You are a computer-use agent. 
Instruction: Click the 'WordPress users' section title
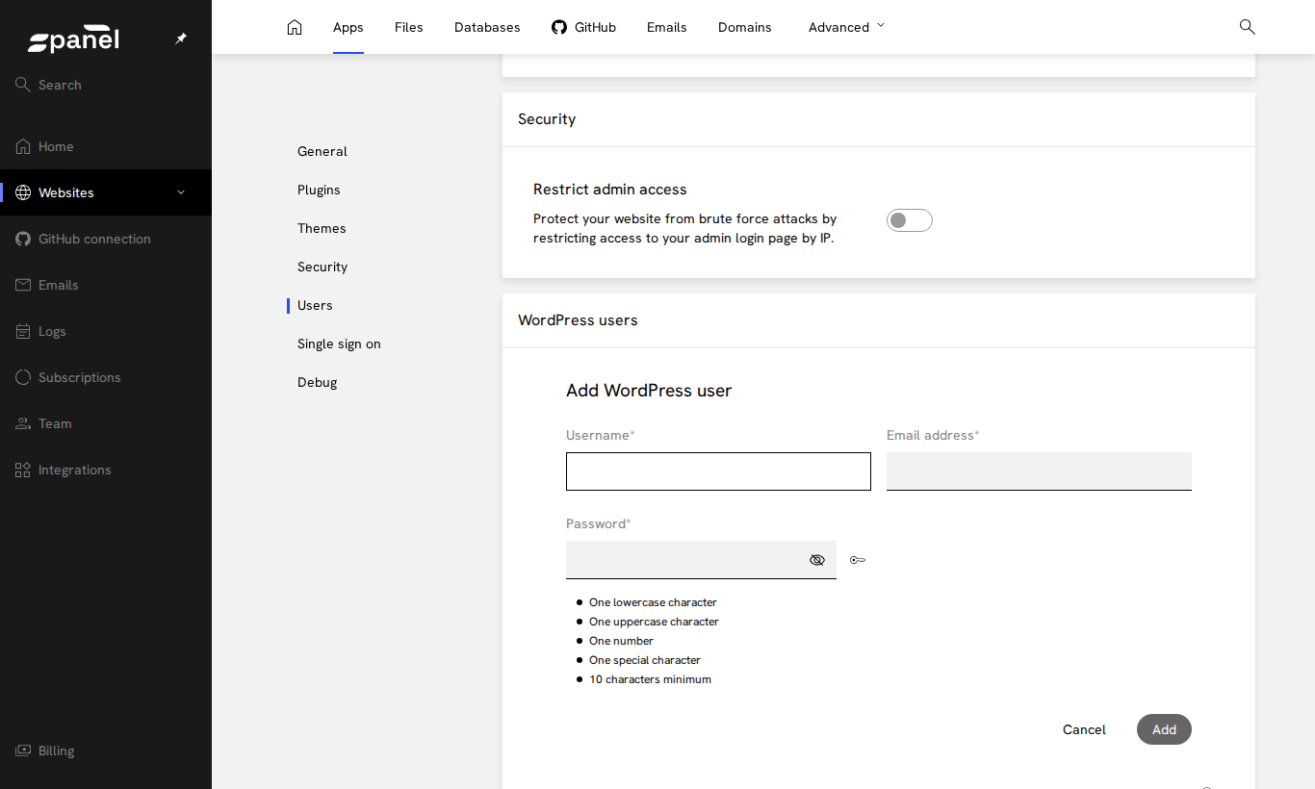[578, 320]
